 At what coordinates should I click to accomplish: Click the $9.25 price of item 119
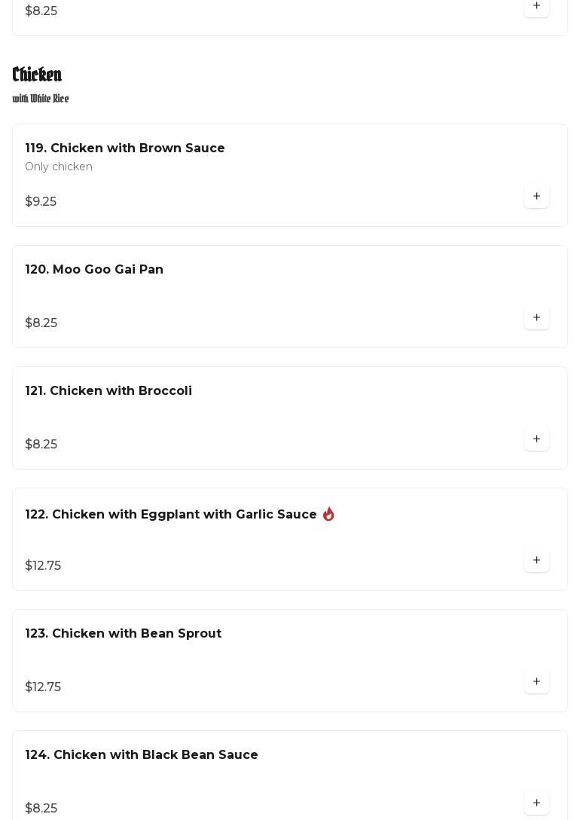pyautogui.click(x=41, y=202)
